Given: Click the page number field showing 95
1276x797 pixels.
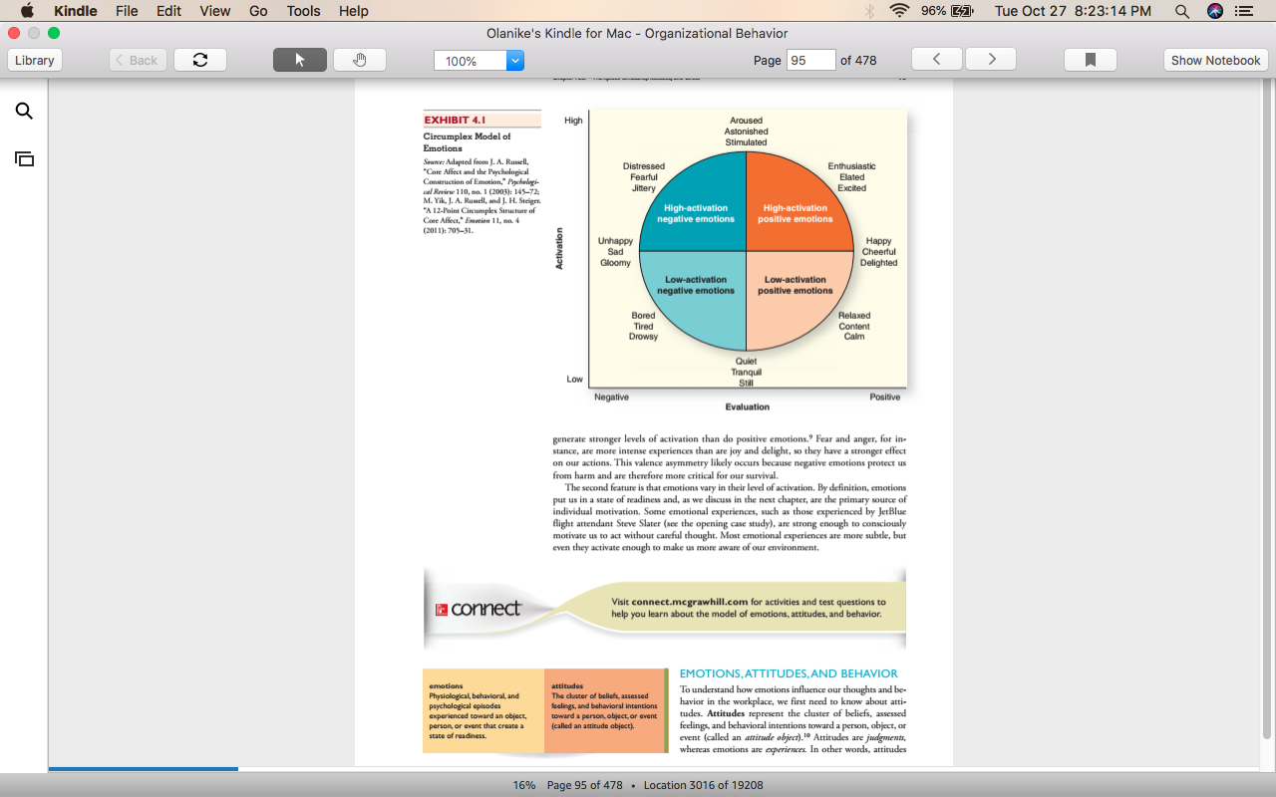Looking at the screenshot, I should point(810,60).
